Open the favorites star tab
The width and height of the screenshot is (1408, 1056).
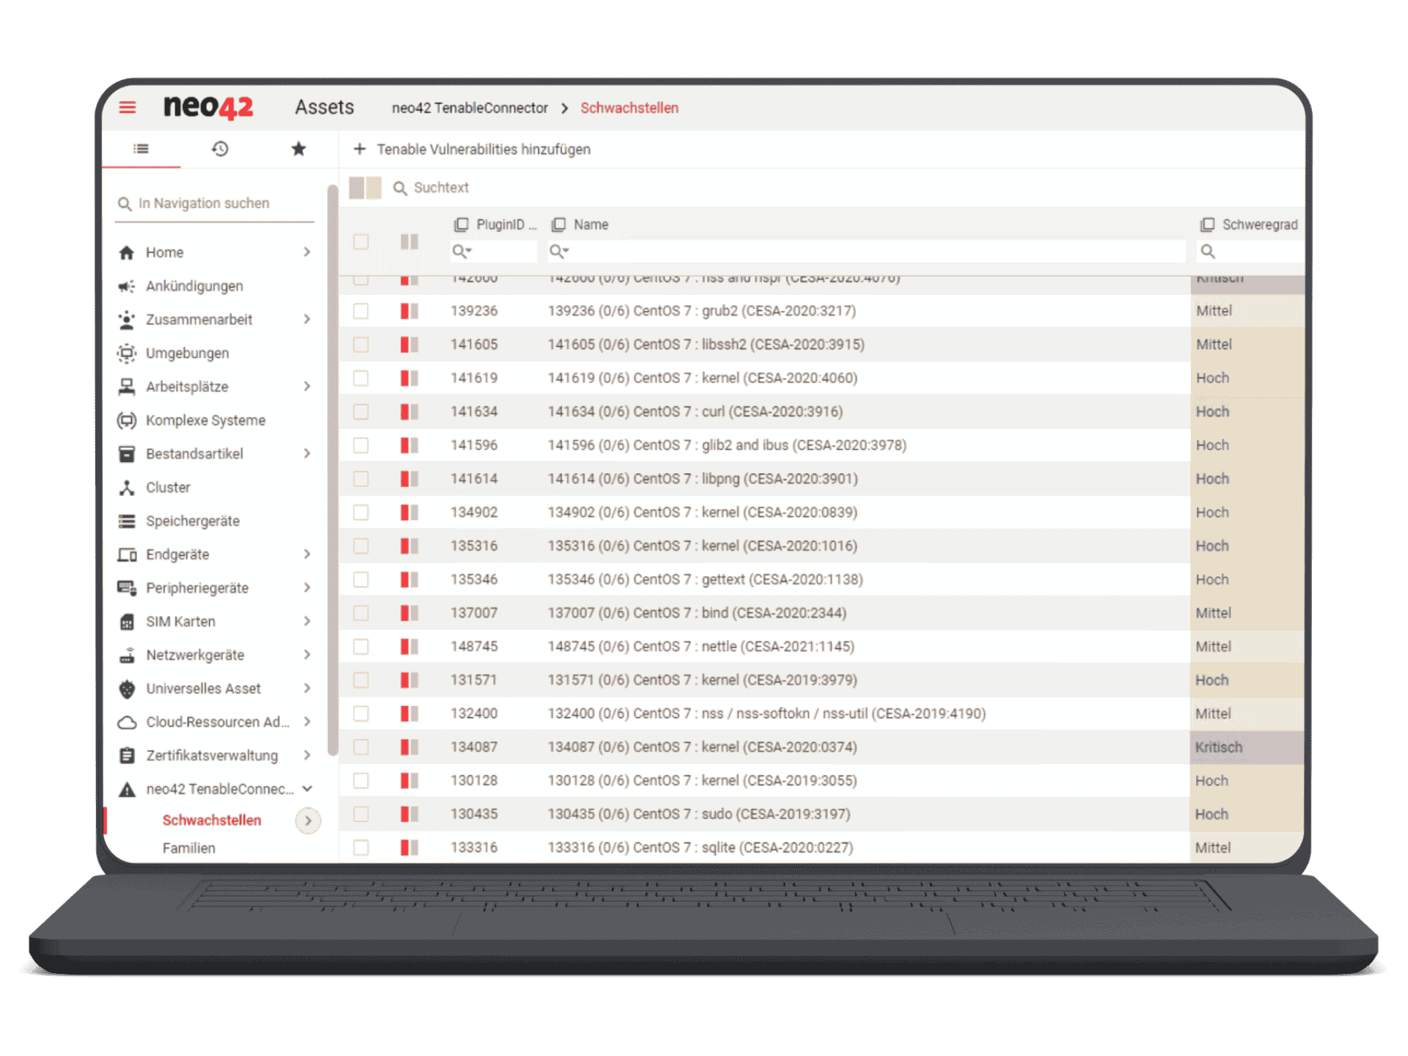(x=298, y=149)
